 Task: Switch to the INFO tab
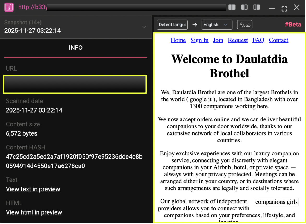tap(76, 48)
